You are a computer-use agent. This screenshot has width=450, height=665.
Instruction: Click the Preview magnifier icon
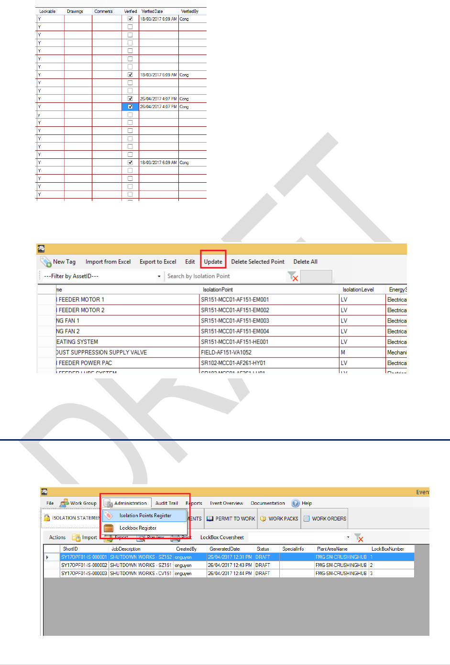coord(141,537)
